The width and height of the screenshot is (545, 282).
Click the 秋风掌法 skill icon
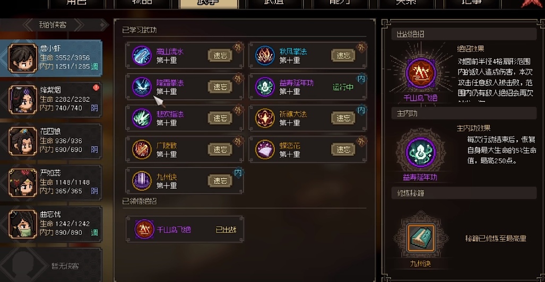click(265, 55)
